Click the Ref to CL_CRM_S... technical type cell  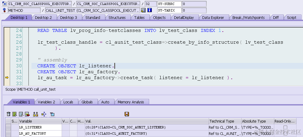click(x=225, y=127)
